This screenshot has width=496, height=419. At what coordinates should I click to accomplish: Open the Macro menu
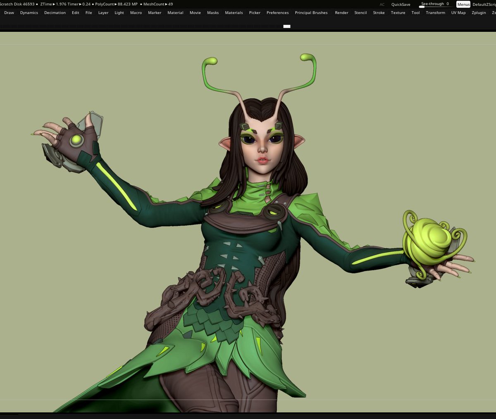[136, 13]
